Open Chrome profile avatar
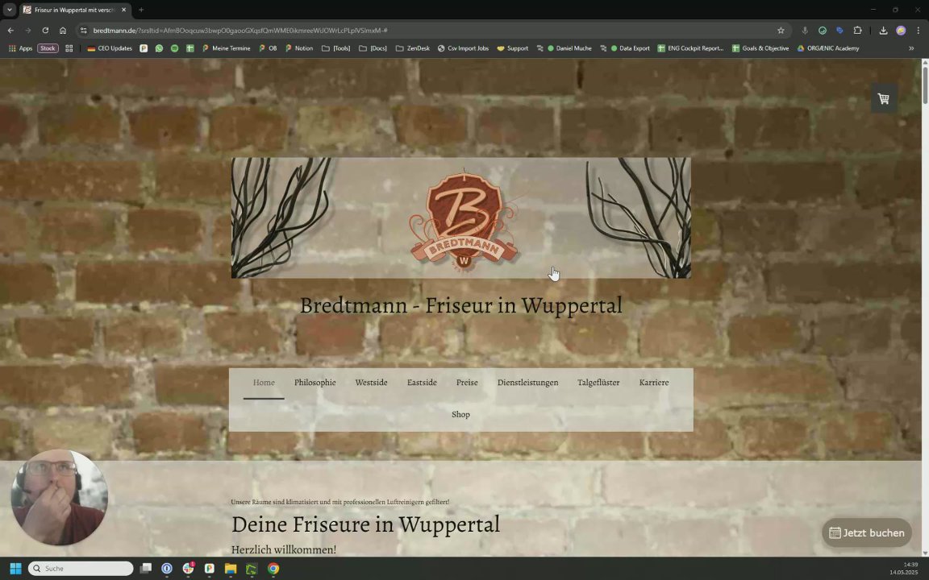Viewport: 929px width, 580px height. point(901,30)
